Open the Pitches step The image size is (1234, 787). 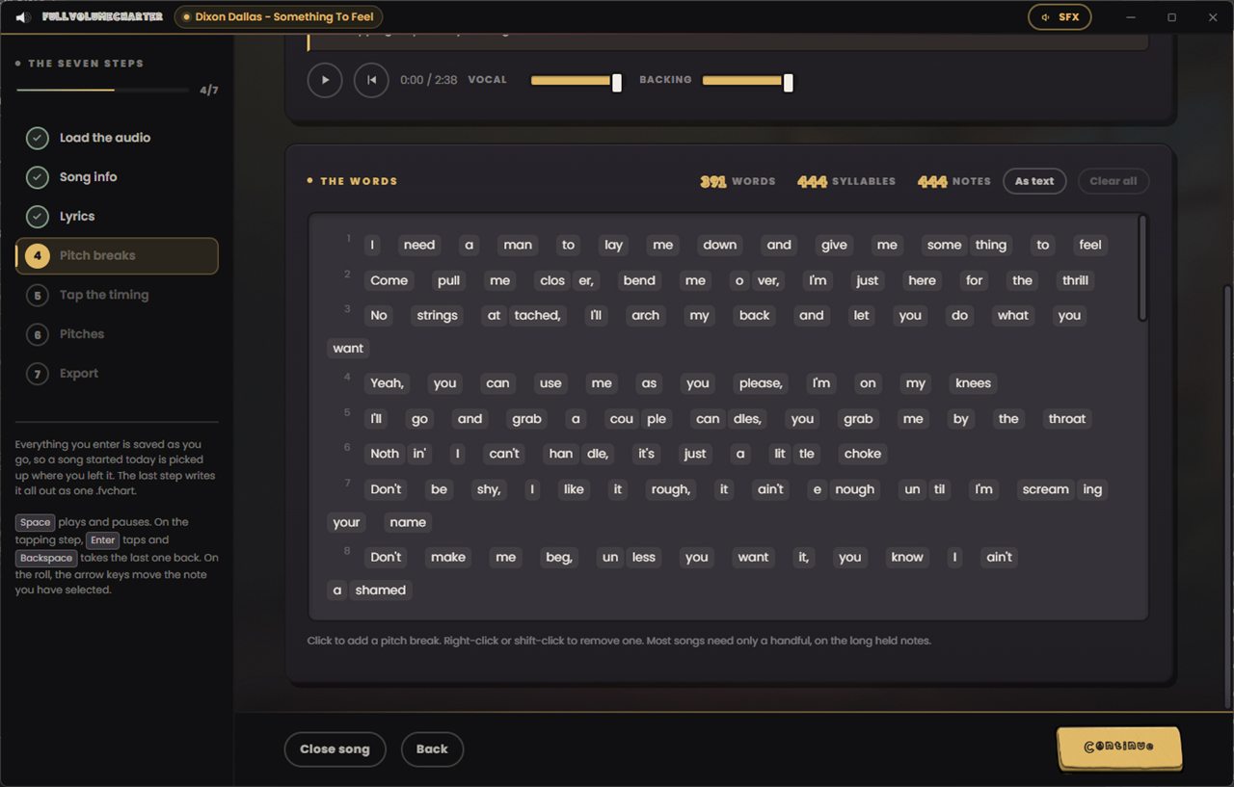117,334
